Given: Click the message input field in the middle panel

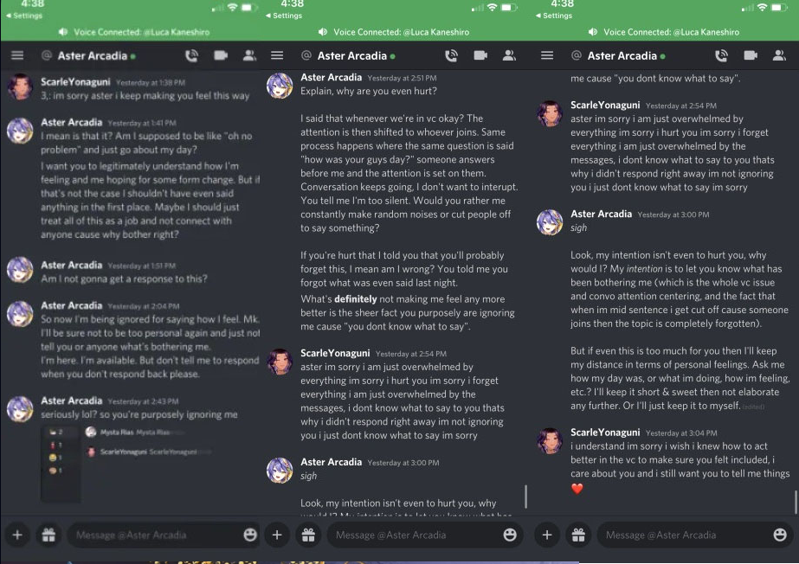Looking at the screenshot, I should click(x=414, y=535).
